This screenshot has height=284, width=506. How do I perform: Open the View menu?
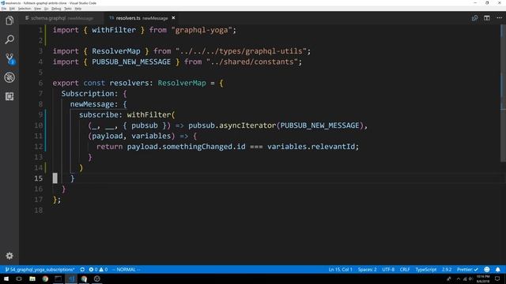tap(37, 9)
